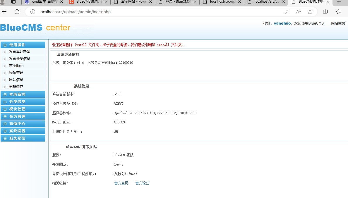
Task: Click the BlueCMS 开发团队 heading
Action: click(x=81, y=147)
